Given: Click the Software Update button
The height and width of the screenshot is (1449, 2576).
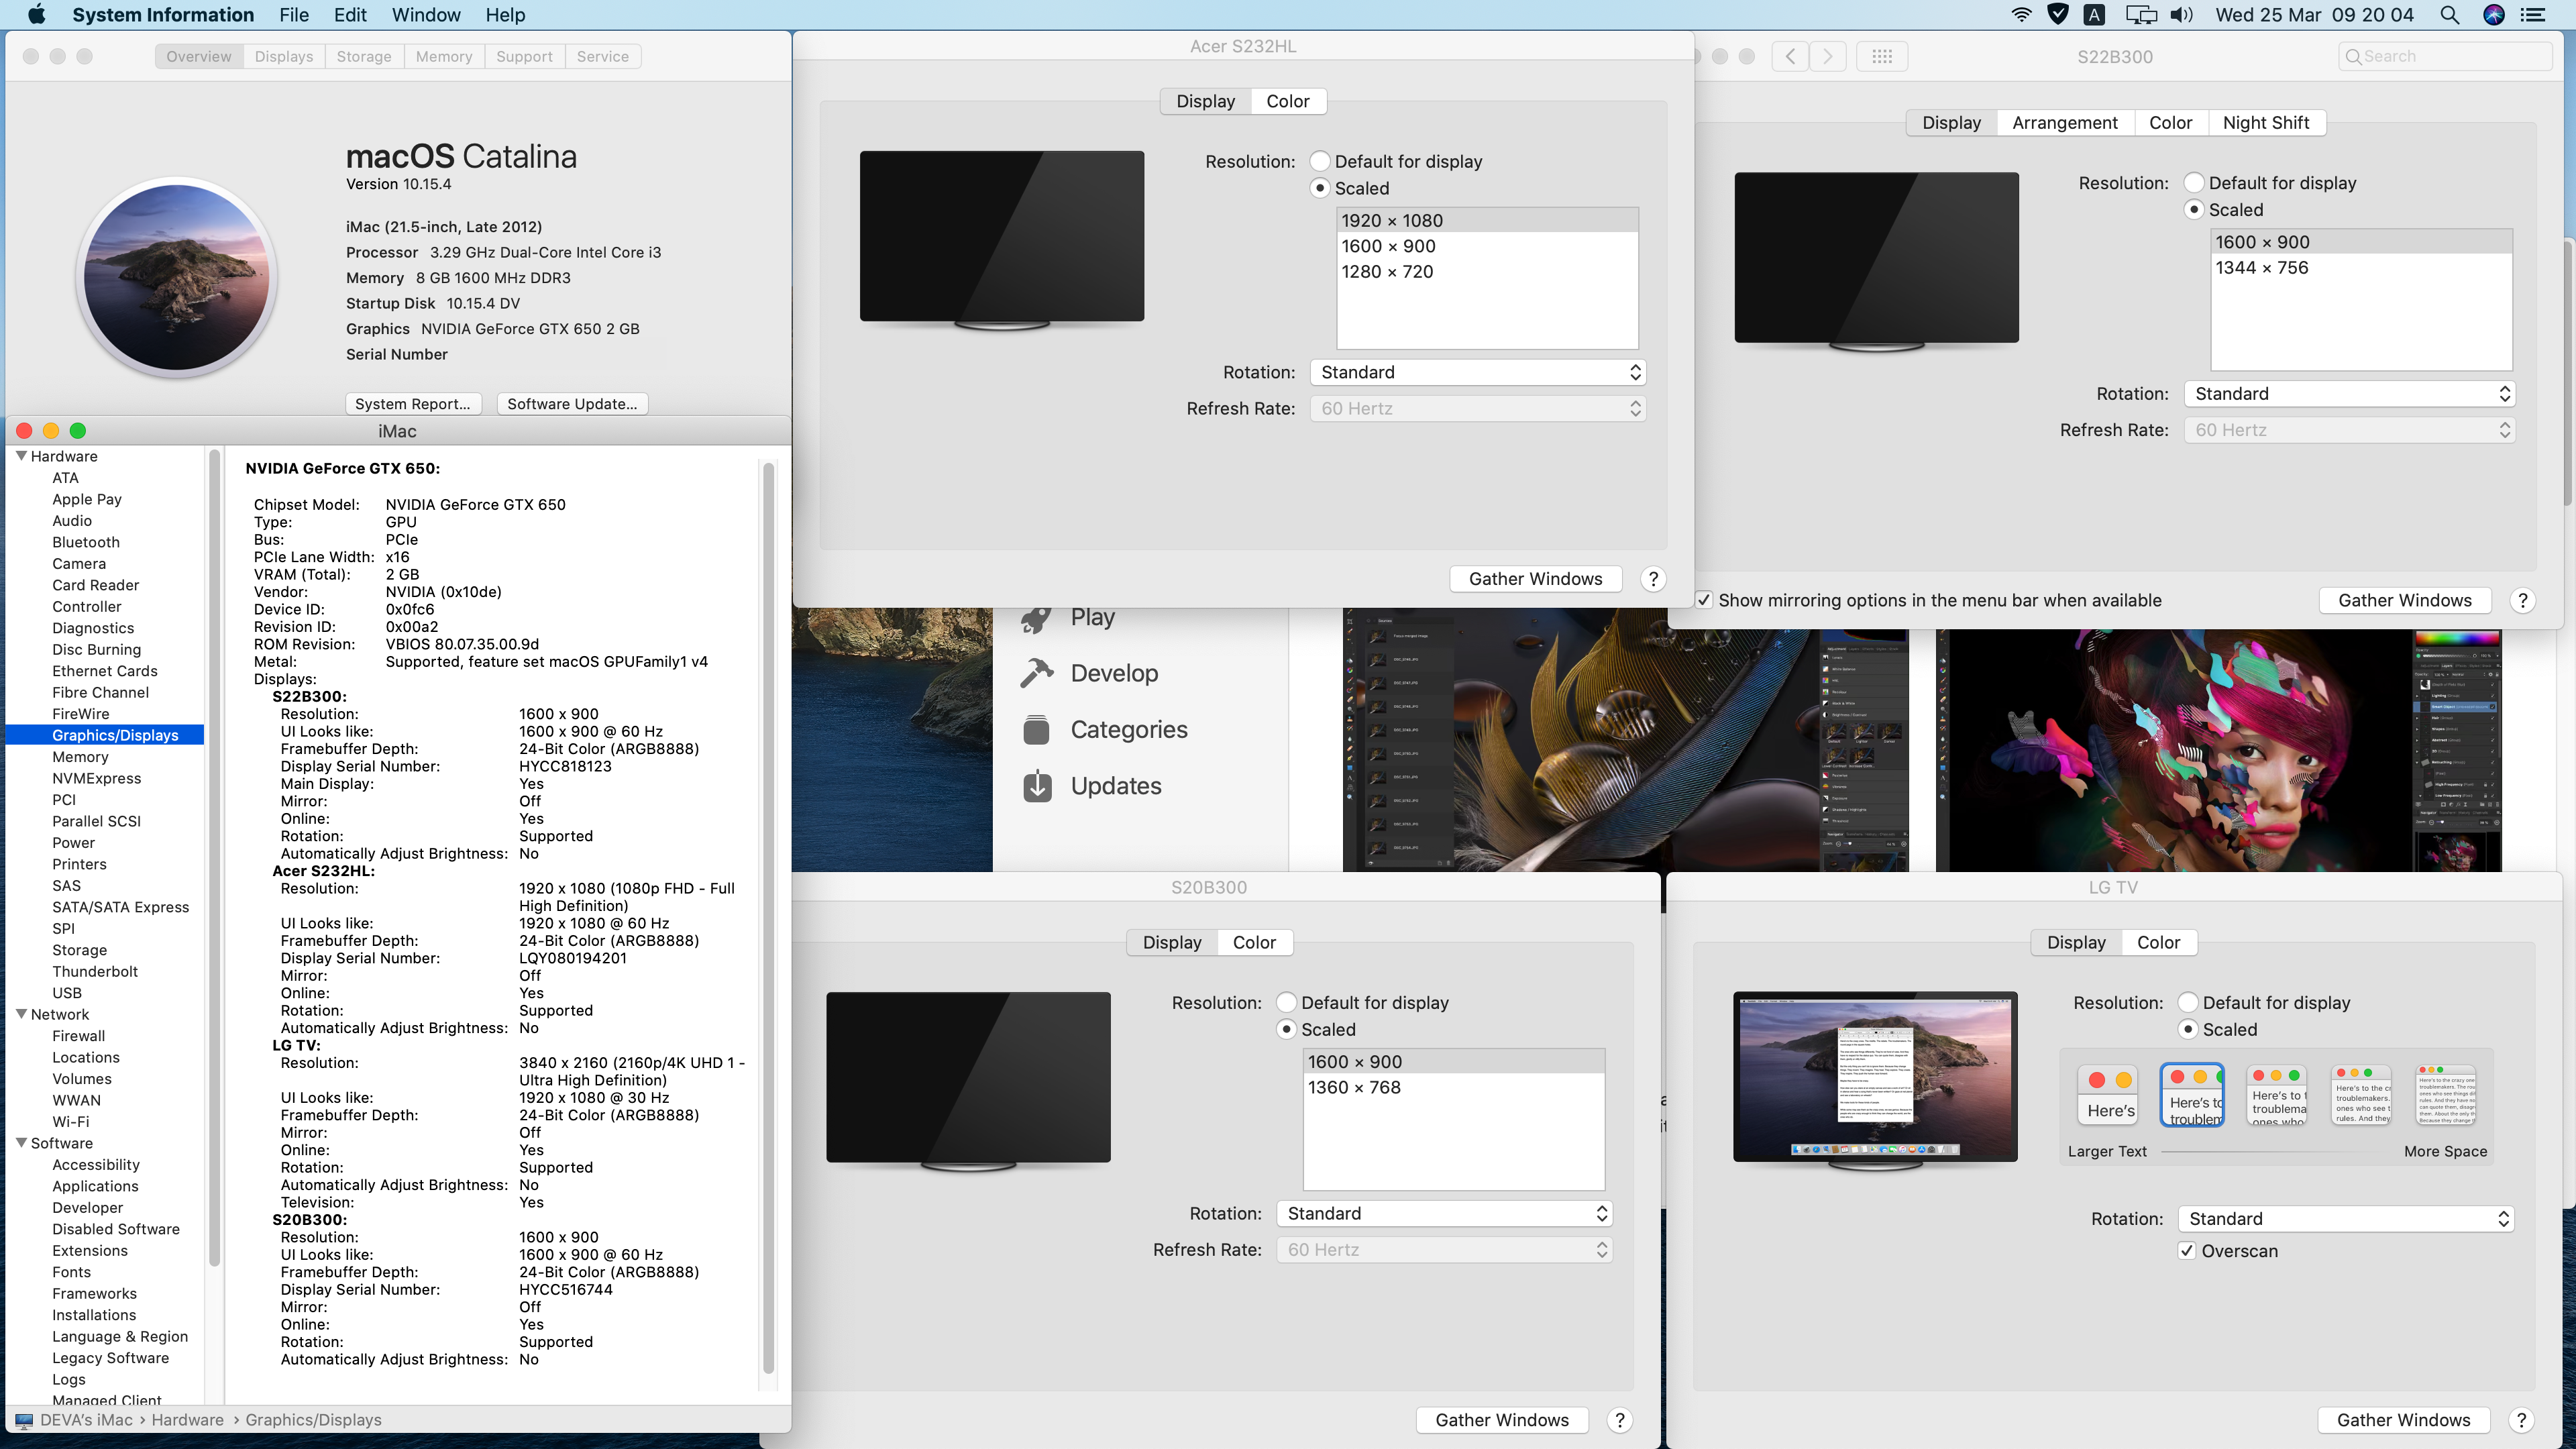Looking at the screenshot, I should tap(572, 404).
